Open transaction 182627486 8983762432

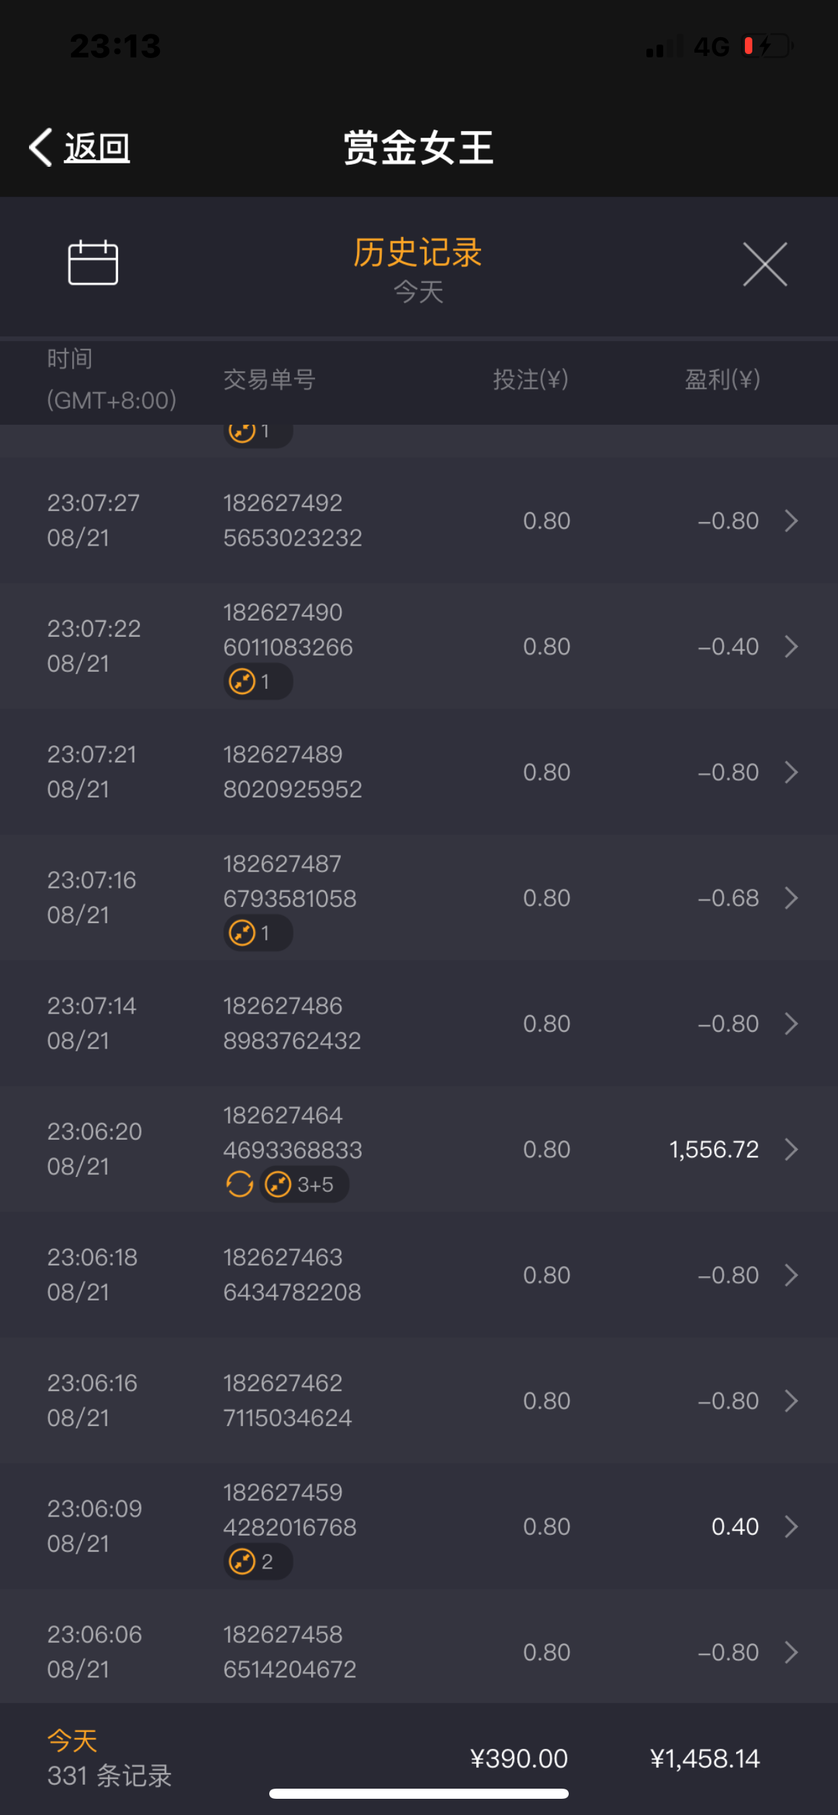pos(292,1023)
